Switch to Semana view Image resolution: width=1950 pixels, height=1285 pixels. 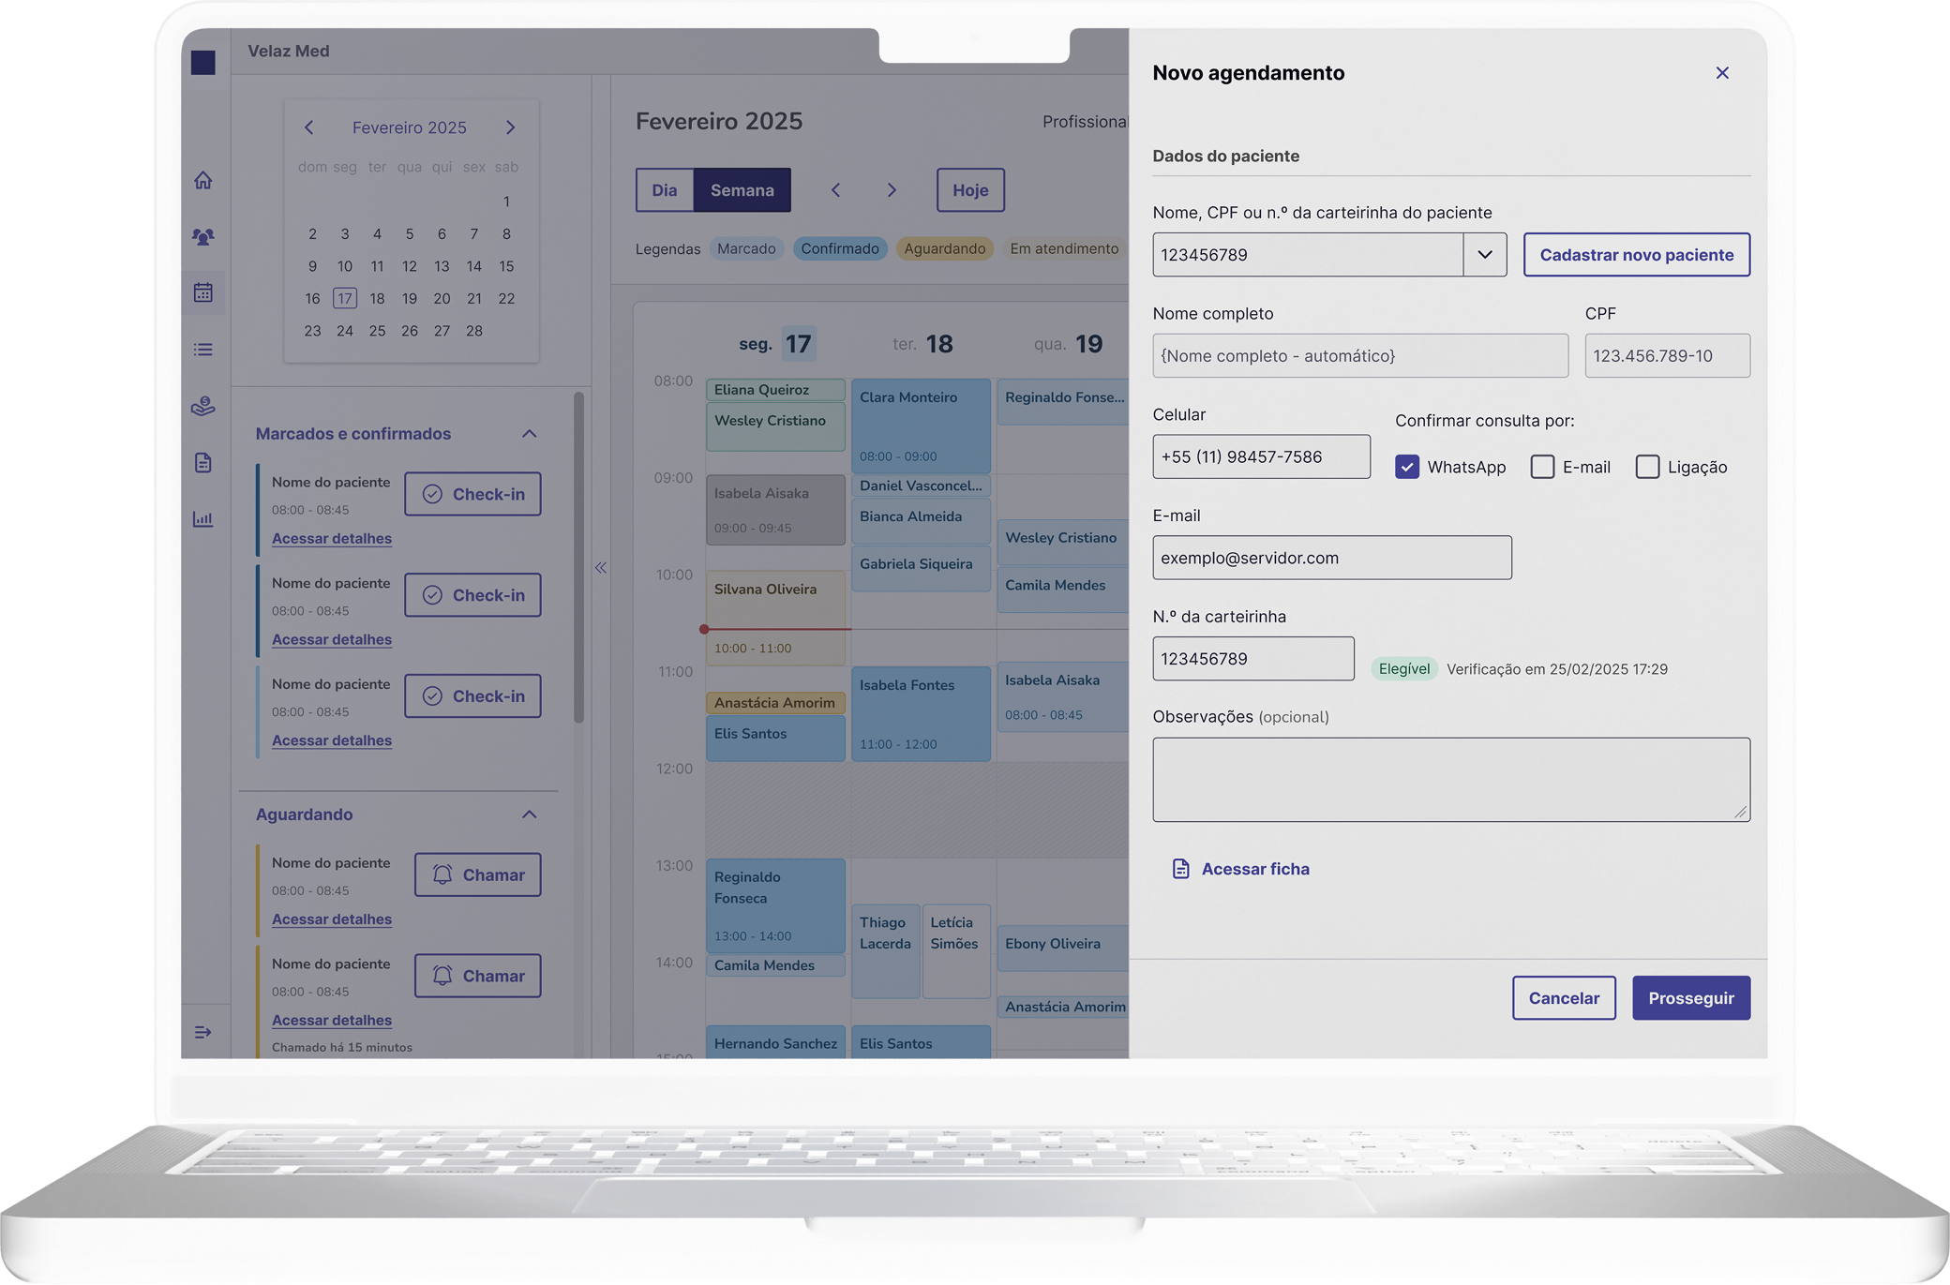742,190
